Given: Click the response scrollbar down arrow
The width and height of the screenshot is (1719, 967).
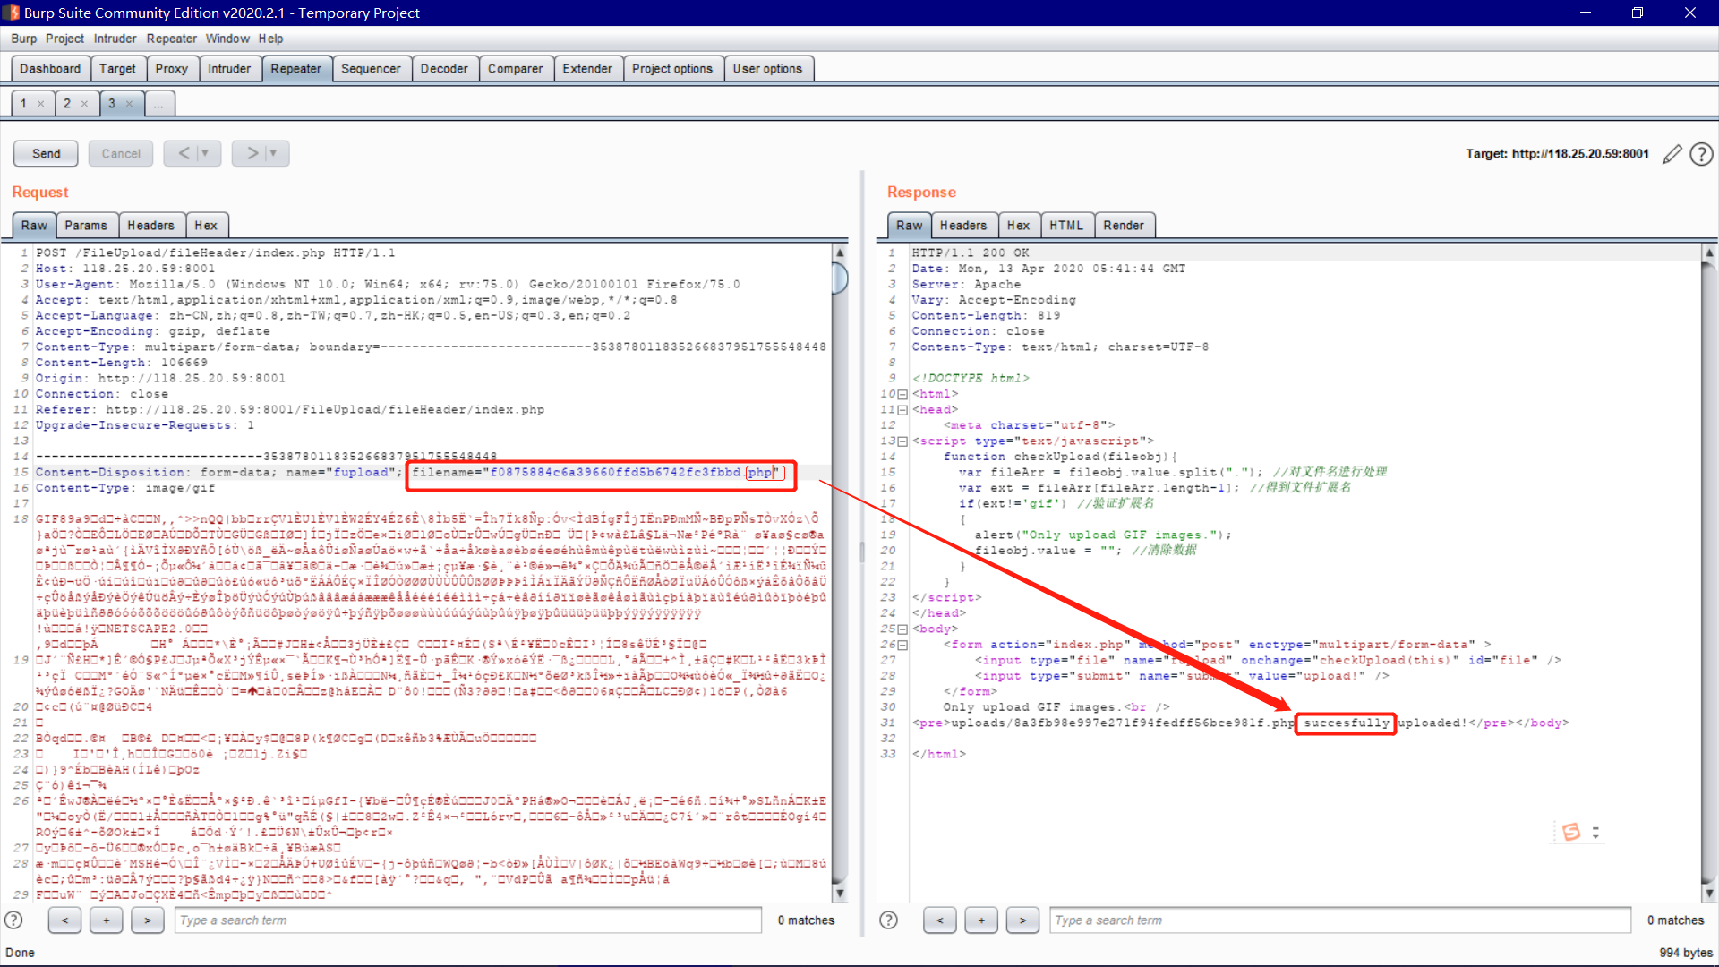Looking at the screenshot, I should tap(1709, 894).
